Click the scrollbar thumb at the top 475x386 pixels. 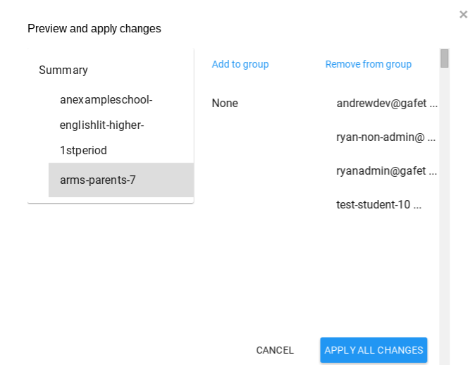444,58
